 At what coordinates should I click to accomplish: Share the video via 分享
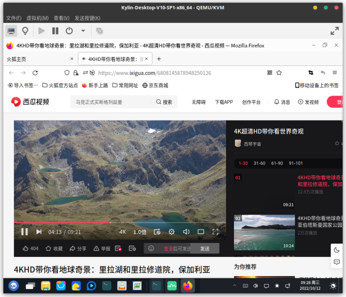pyautogui.click(x=78, y=248)
